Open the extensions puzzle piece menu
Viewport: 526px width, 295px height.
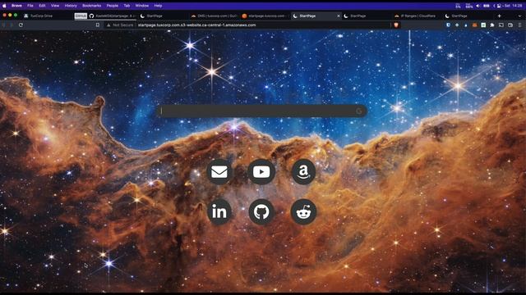(x=491, y=25)
